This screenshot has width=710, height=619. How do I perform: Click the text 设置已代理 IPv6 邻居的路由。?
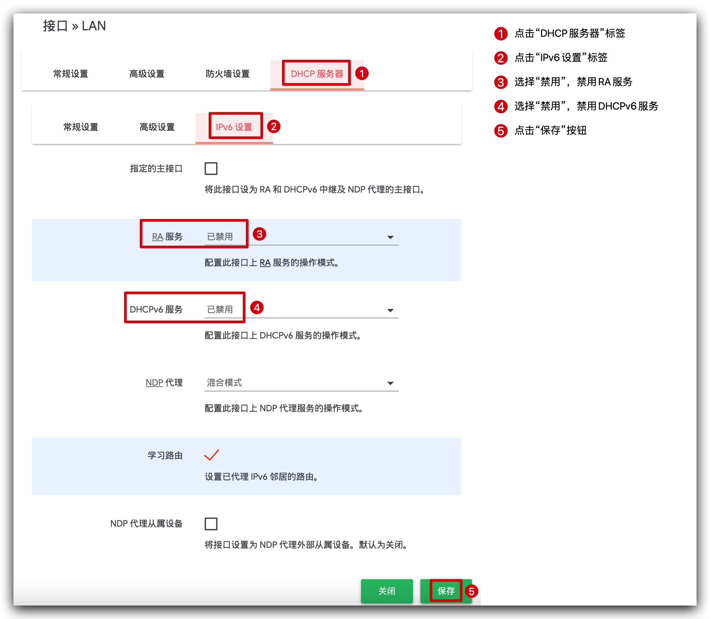click(x=261, y=477)
